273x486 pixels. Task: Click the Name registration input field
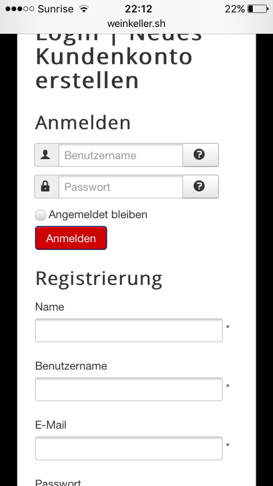[x=129, y=330]
